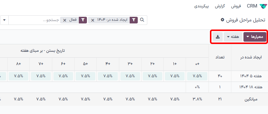Open the پیکربندی menu
This screenshot has width=268, height=114.
202,6
